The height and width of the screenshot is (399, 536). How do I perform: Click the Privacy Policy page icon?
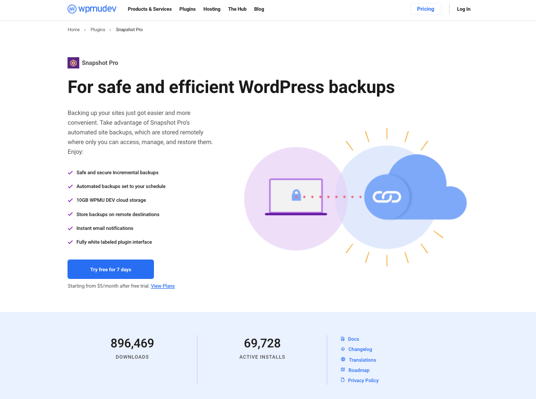click(342, 380)
